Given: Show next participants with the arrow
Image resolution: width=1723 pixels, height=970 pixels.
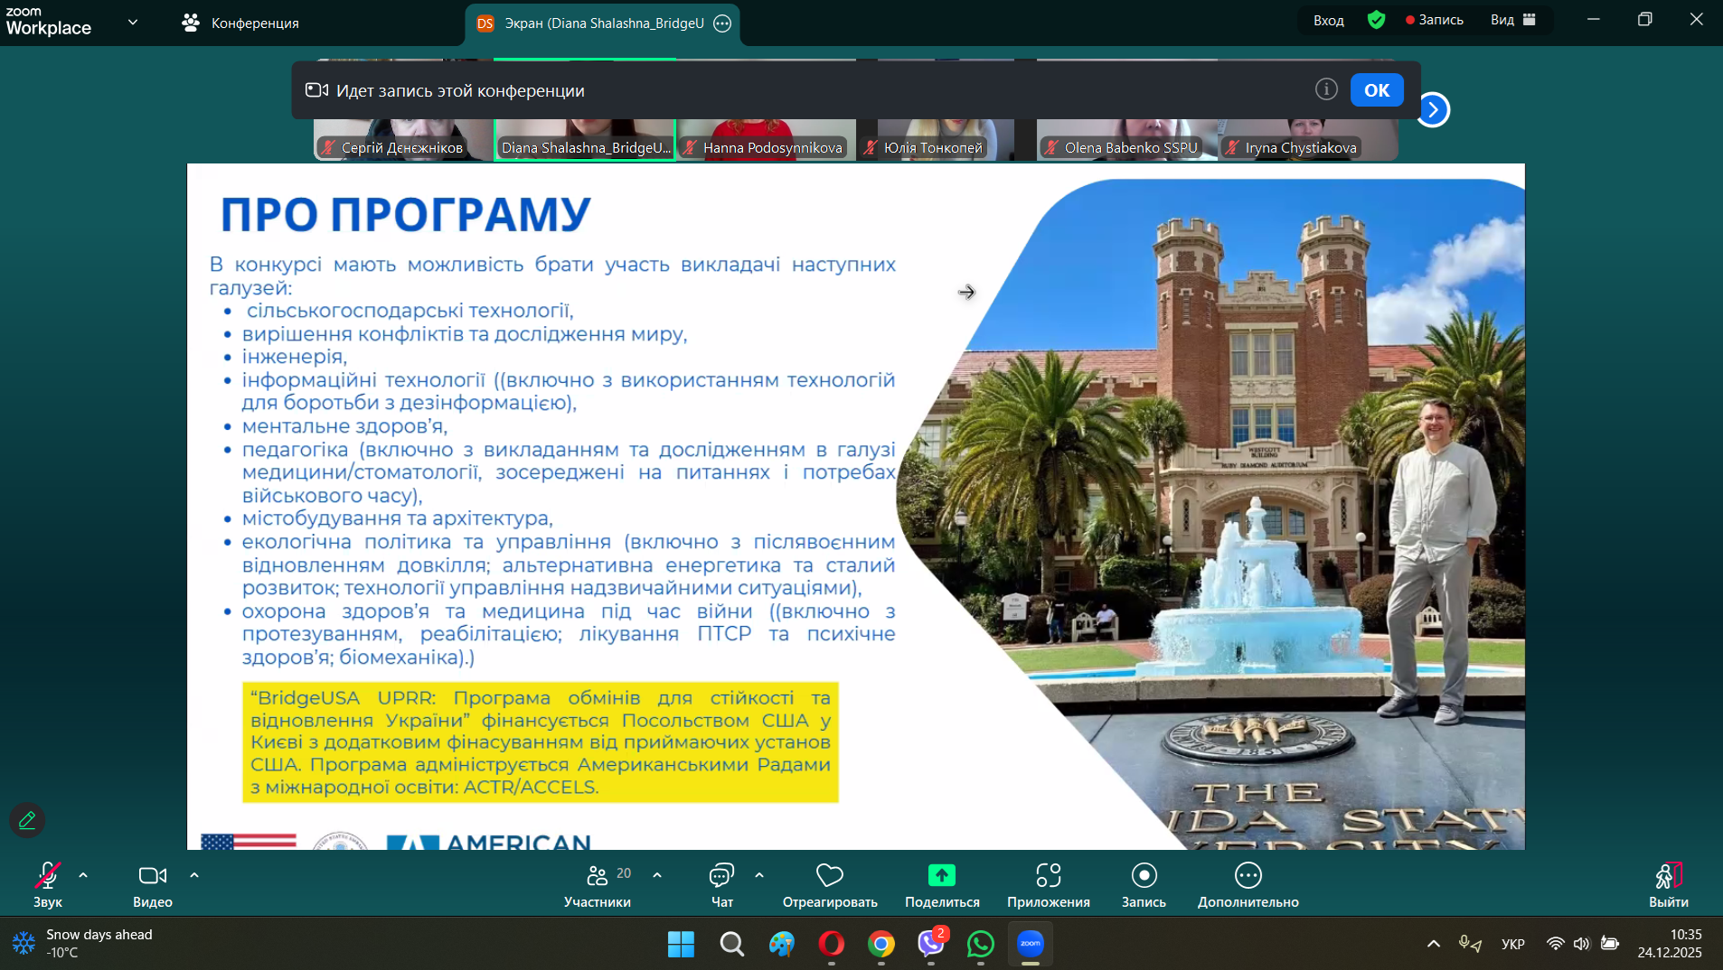Looking at the screenshot, I should (1433, 110).
